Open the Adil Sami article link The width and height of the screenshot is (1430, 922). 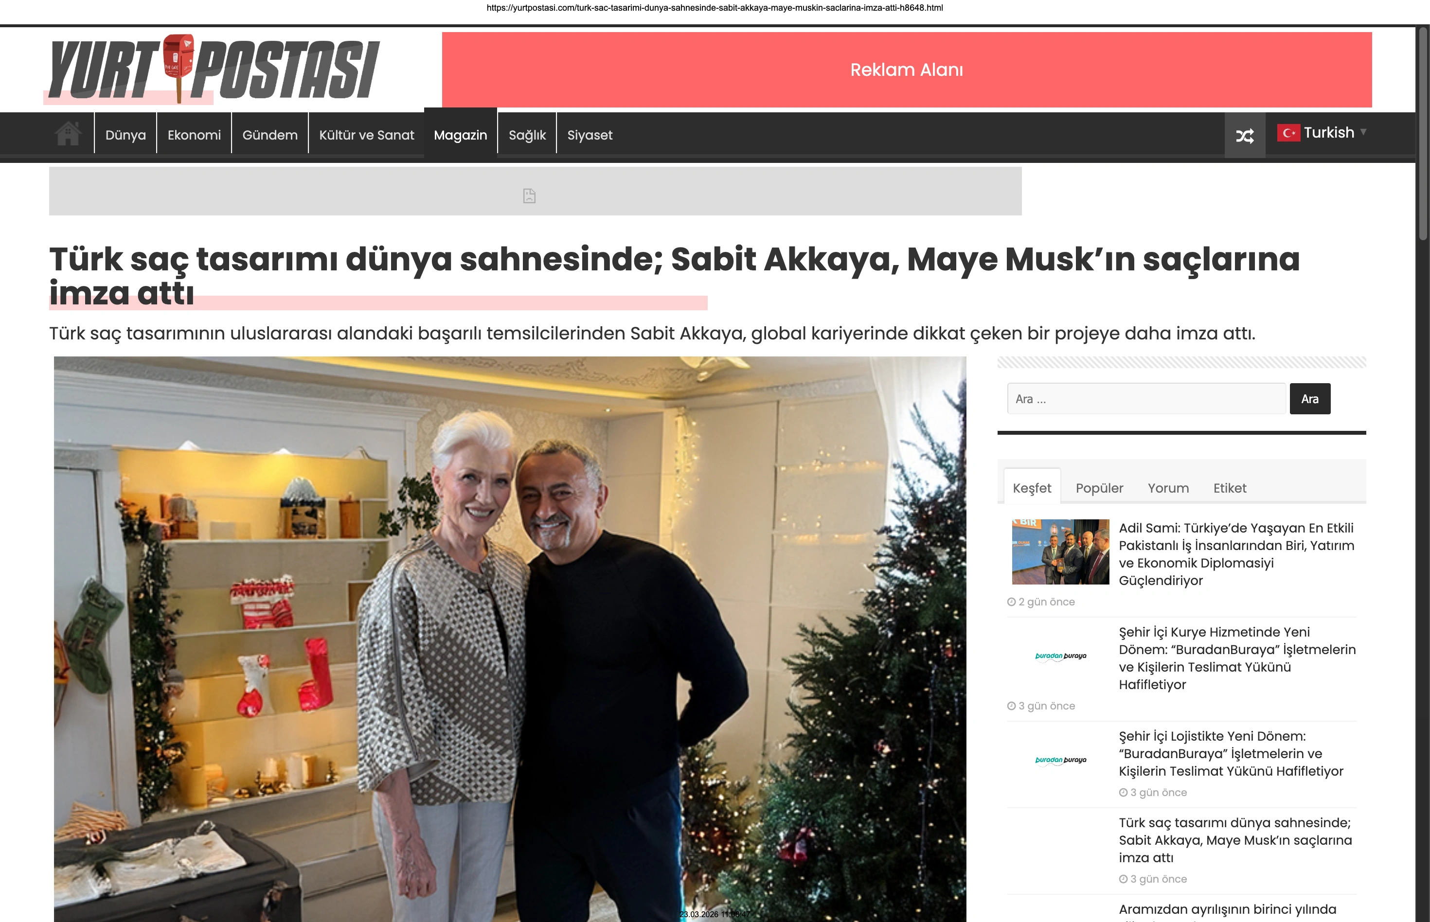[1236, 554]
